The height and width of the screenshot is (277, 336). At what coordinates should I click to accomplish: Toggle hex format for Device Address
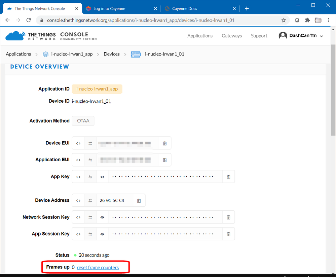pyautogui.click(x=78, y=201)
